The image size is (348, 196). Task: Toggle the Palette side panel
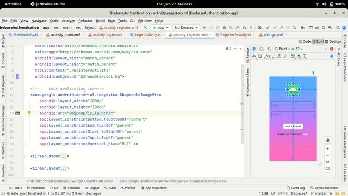click(x=248, y=56)
